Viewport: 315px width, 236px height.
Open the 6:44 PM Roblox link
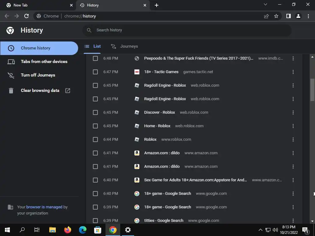click(150, 140)
